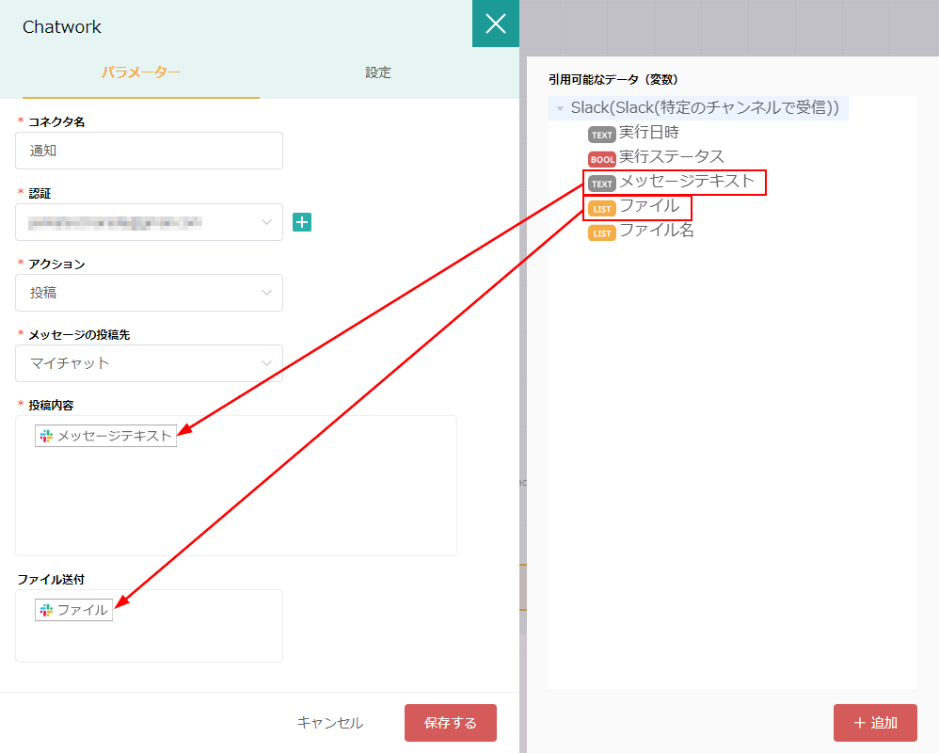Screen dimensions: 939x753
Task: Switch to the 設定 tab
Action: point(378,72)
